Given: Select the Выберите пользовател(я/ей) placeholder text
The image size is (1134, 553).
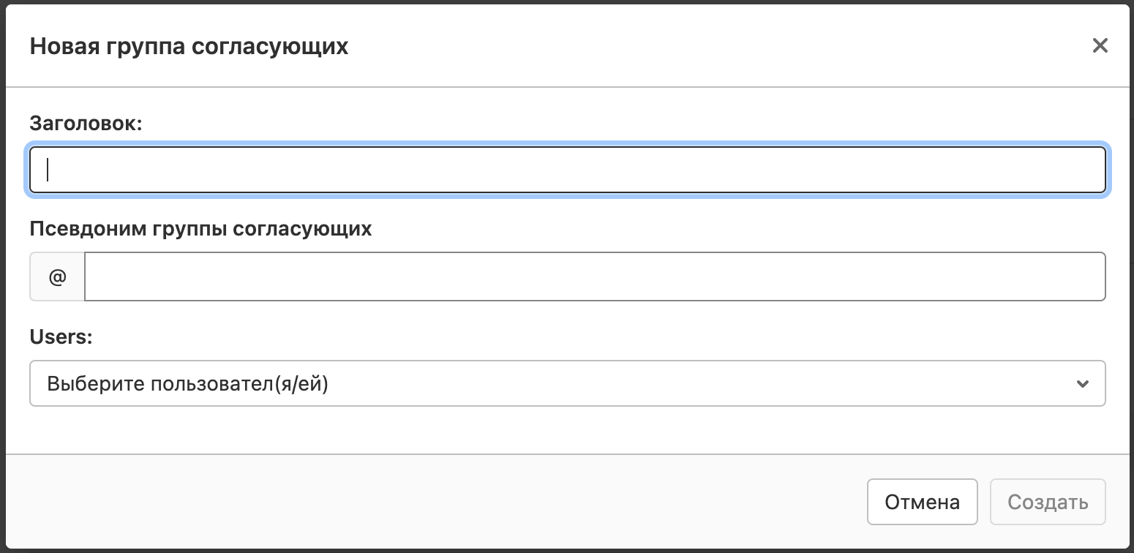Looking at the screenshot, I should [x=188, y=383].
